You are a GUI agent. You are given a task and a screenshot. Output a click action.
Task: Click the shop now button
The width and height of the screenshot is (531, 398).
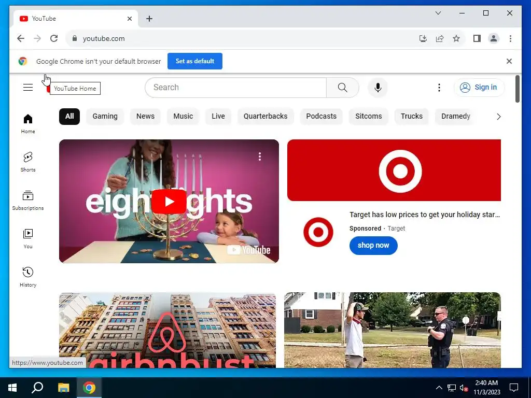[373, 245]
